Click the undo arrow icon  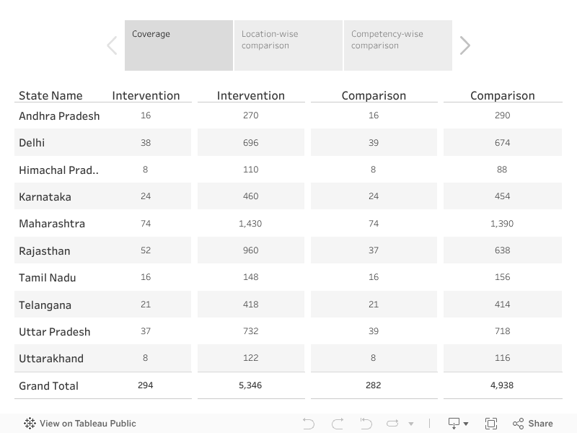coord(309,424)
